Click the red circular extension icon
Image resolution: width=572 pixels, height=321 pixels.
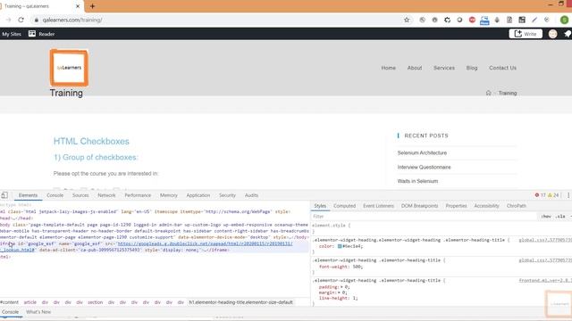(x=472, y=20)
